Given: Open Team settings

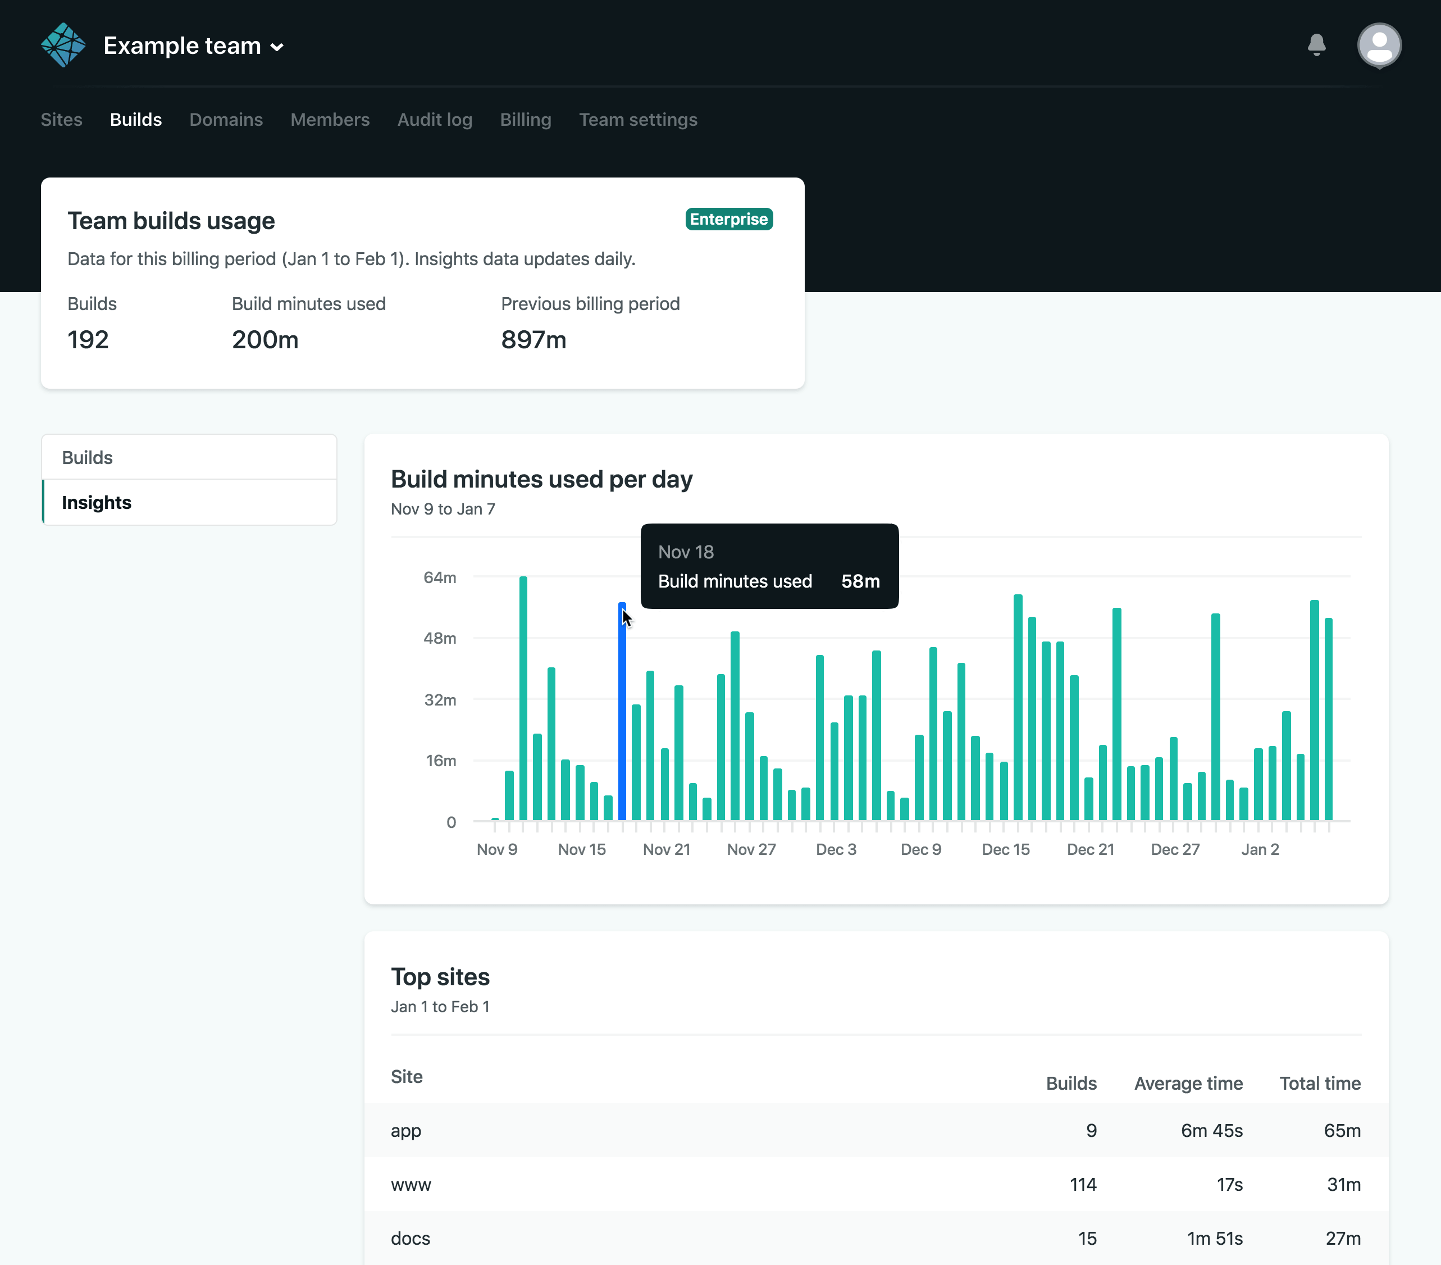Looking at the screenshot, I should pyautogui.click(x=637, y=120).
